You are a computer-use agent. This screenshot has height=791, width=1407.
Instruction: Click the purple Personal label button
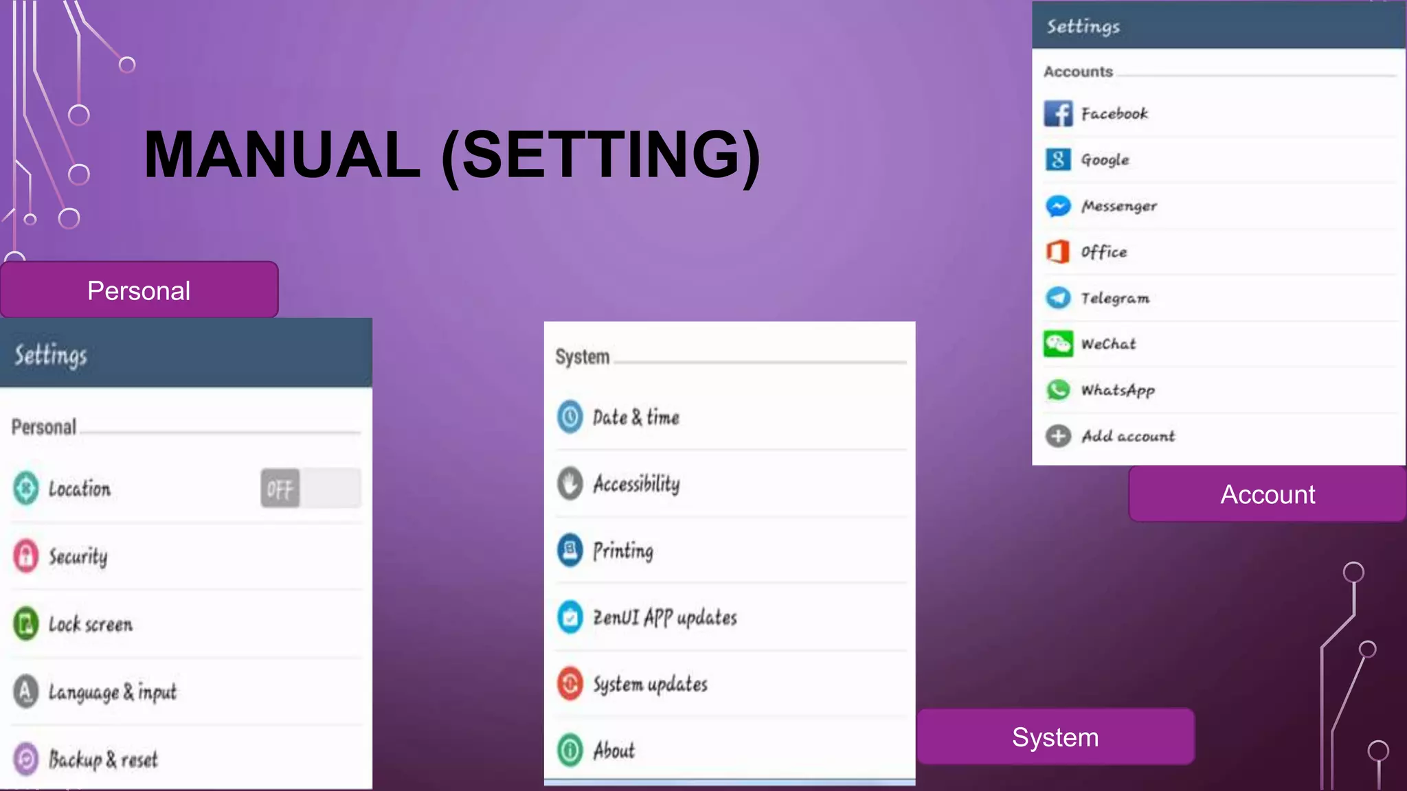(x=139, y=290)
